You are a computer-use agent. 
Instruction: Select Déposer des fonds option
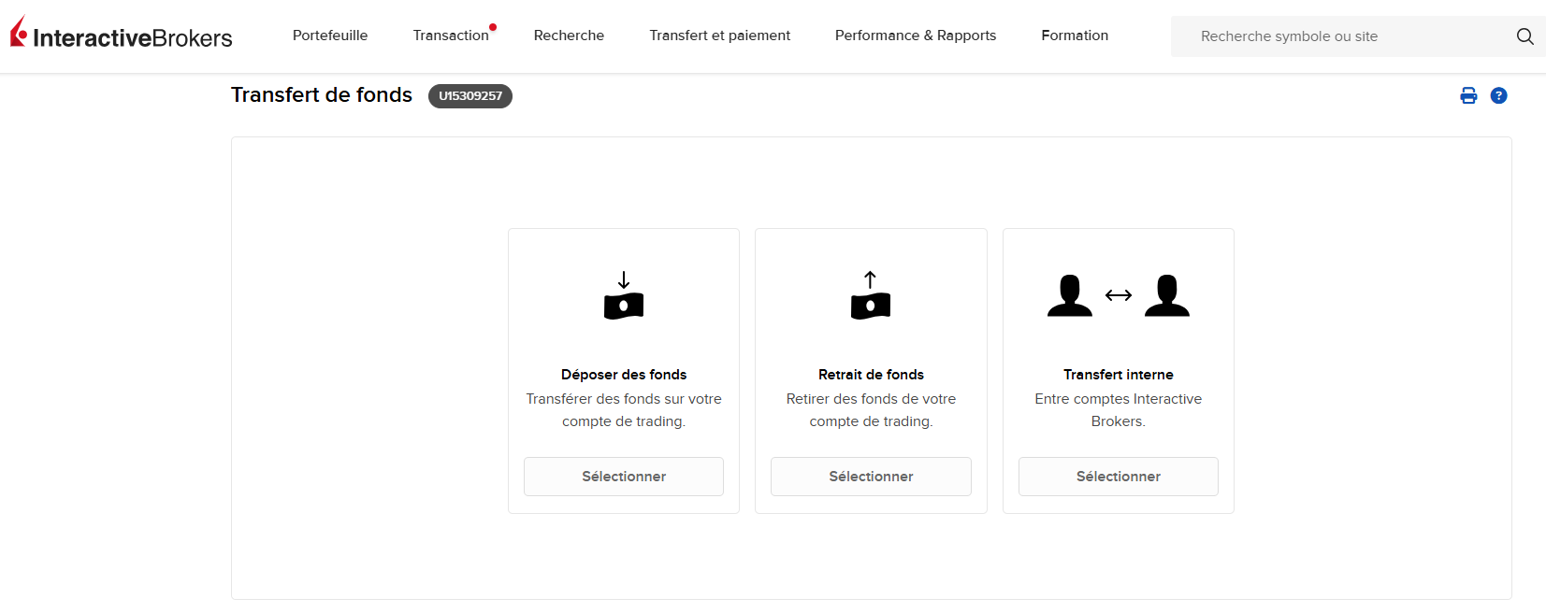click(624, 477)
